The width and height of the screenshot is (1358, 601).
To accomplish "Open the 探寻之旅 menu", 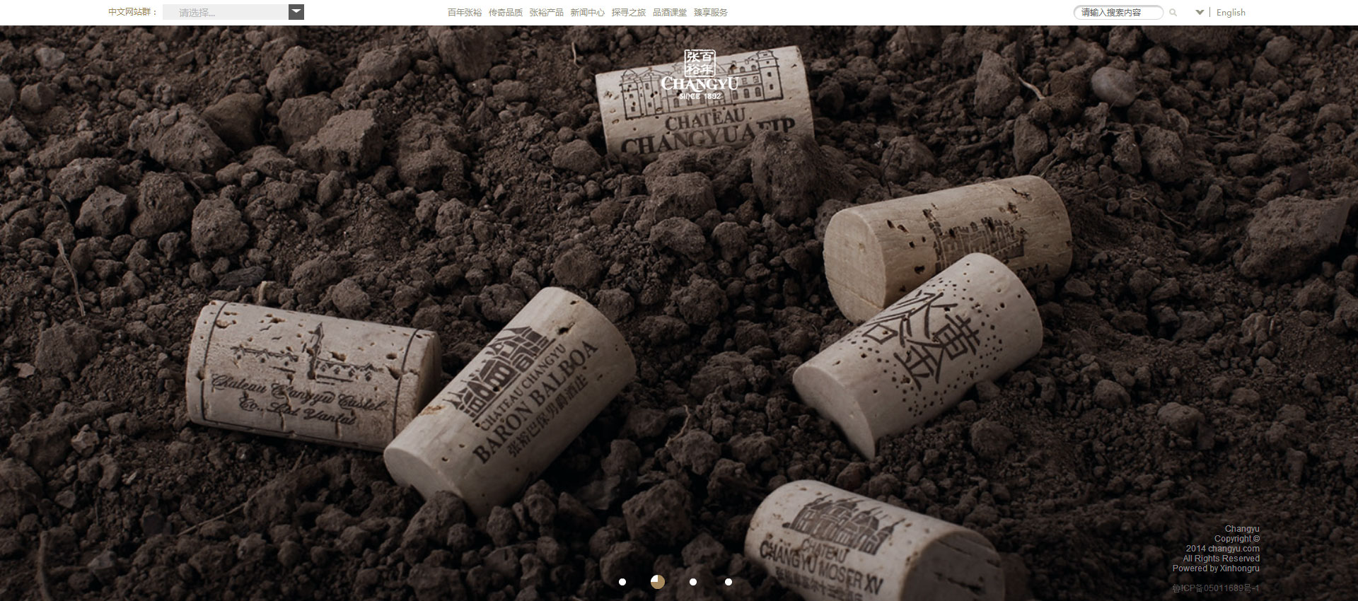I will [x=629, y=13].
